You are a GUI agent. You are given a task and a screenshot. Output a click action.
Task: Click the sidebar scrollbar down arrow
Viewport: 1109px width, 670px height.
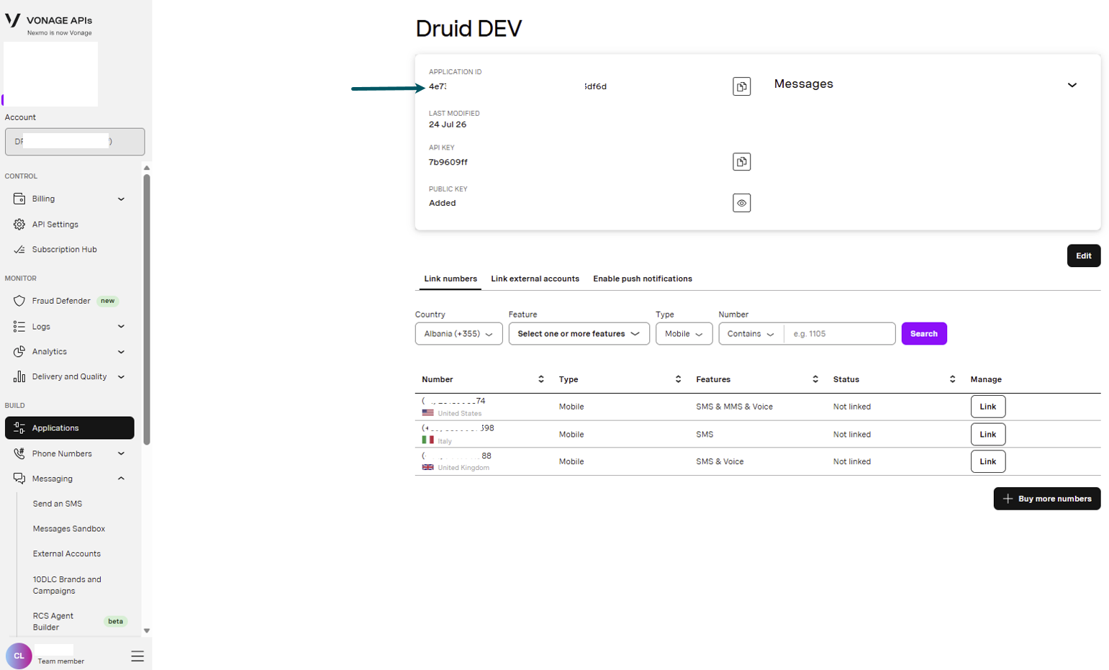[147, 630]
